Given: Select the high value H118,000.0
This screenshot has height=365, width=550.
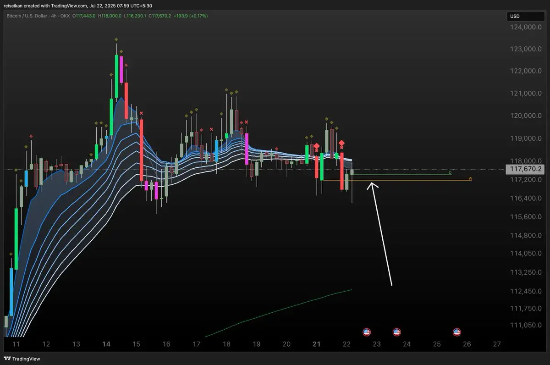Looking at the screenshot, I should point(109,16).
